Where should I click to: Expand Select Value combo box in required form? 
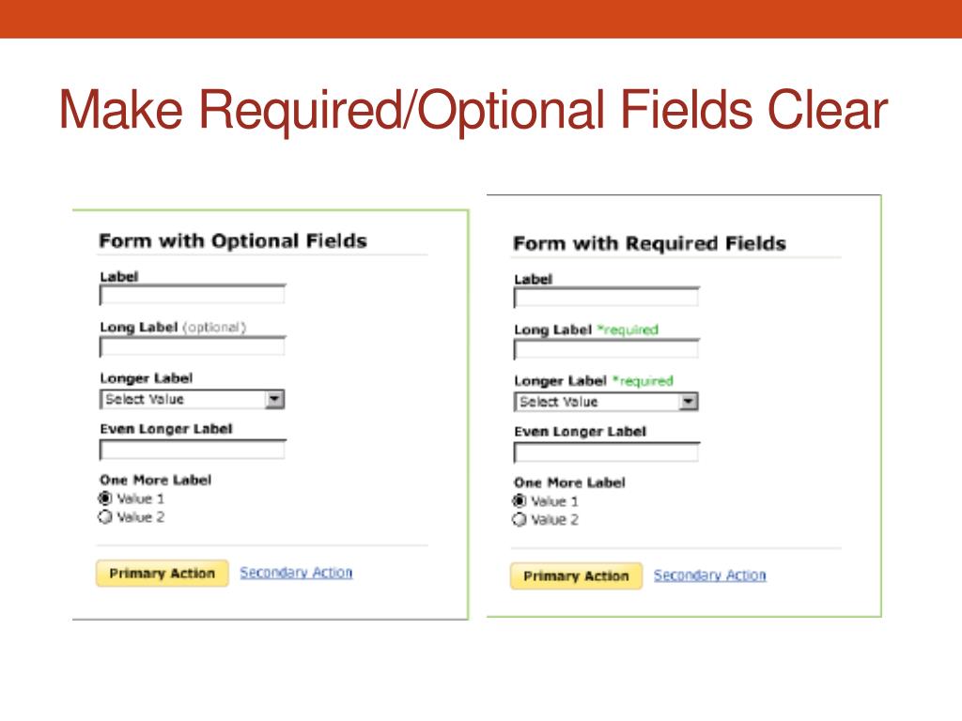point(606,402)
